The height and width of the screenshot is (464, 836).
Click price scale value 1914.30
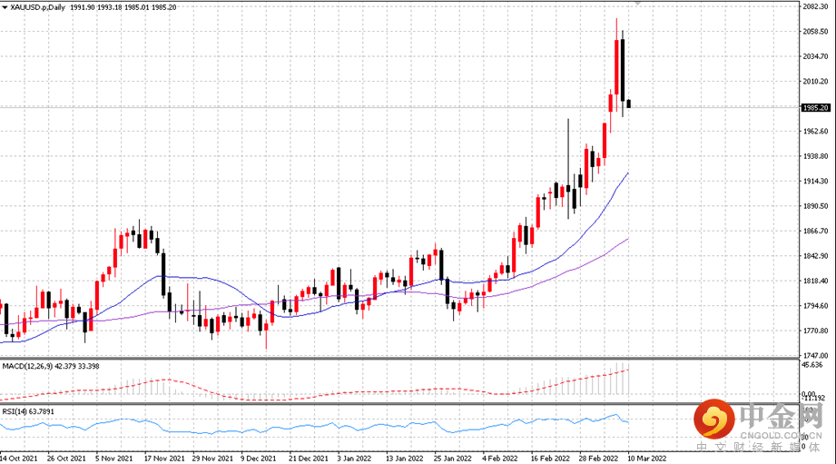[815, 182]
